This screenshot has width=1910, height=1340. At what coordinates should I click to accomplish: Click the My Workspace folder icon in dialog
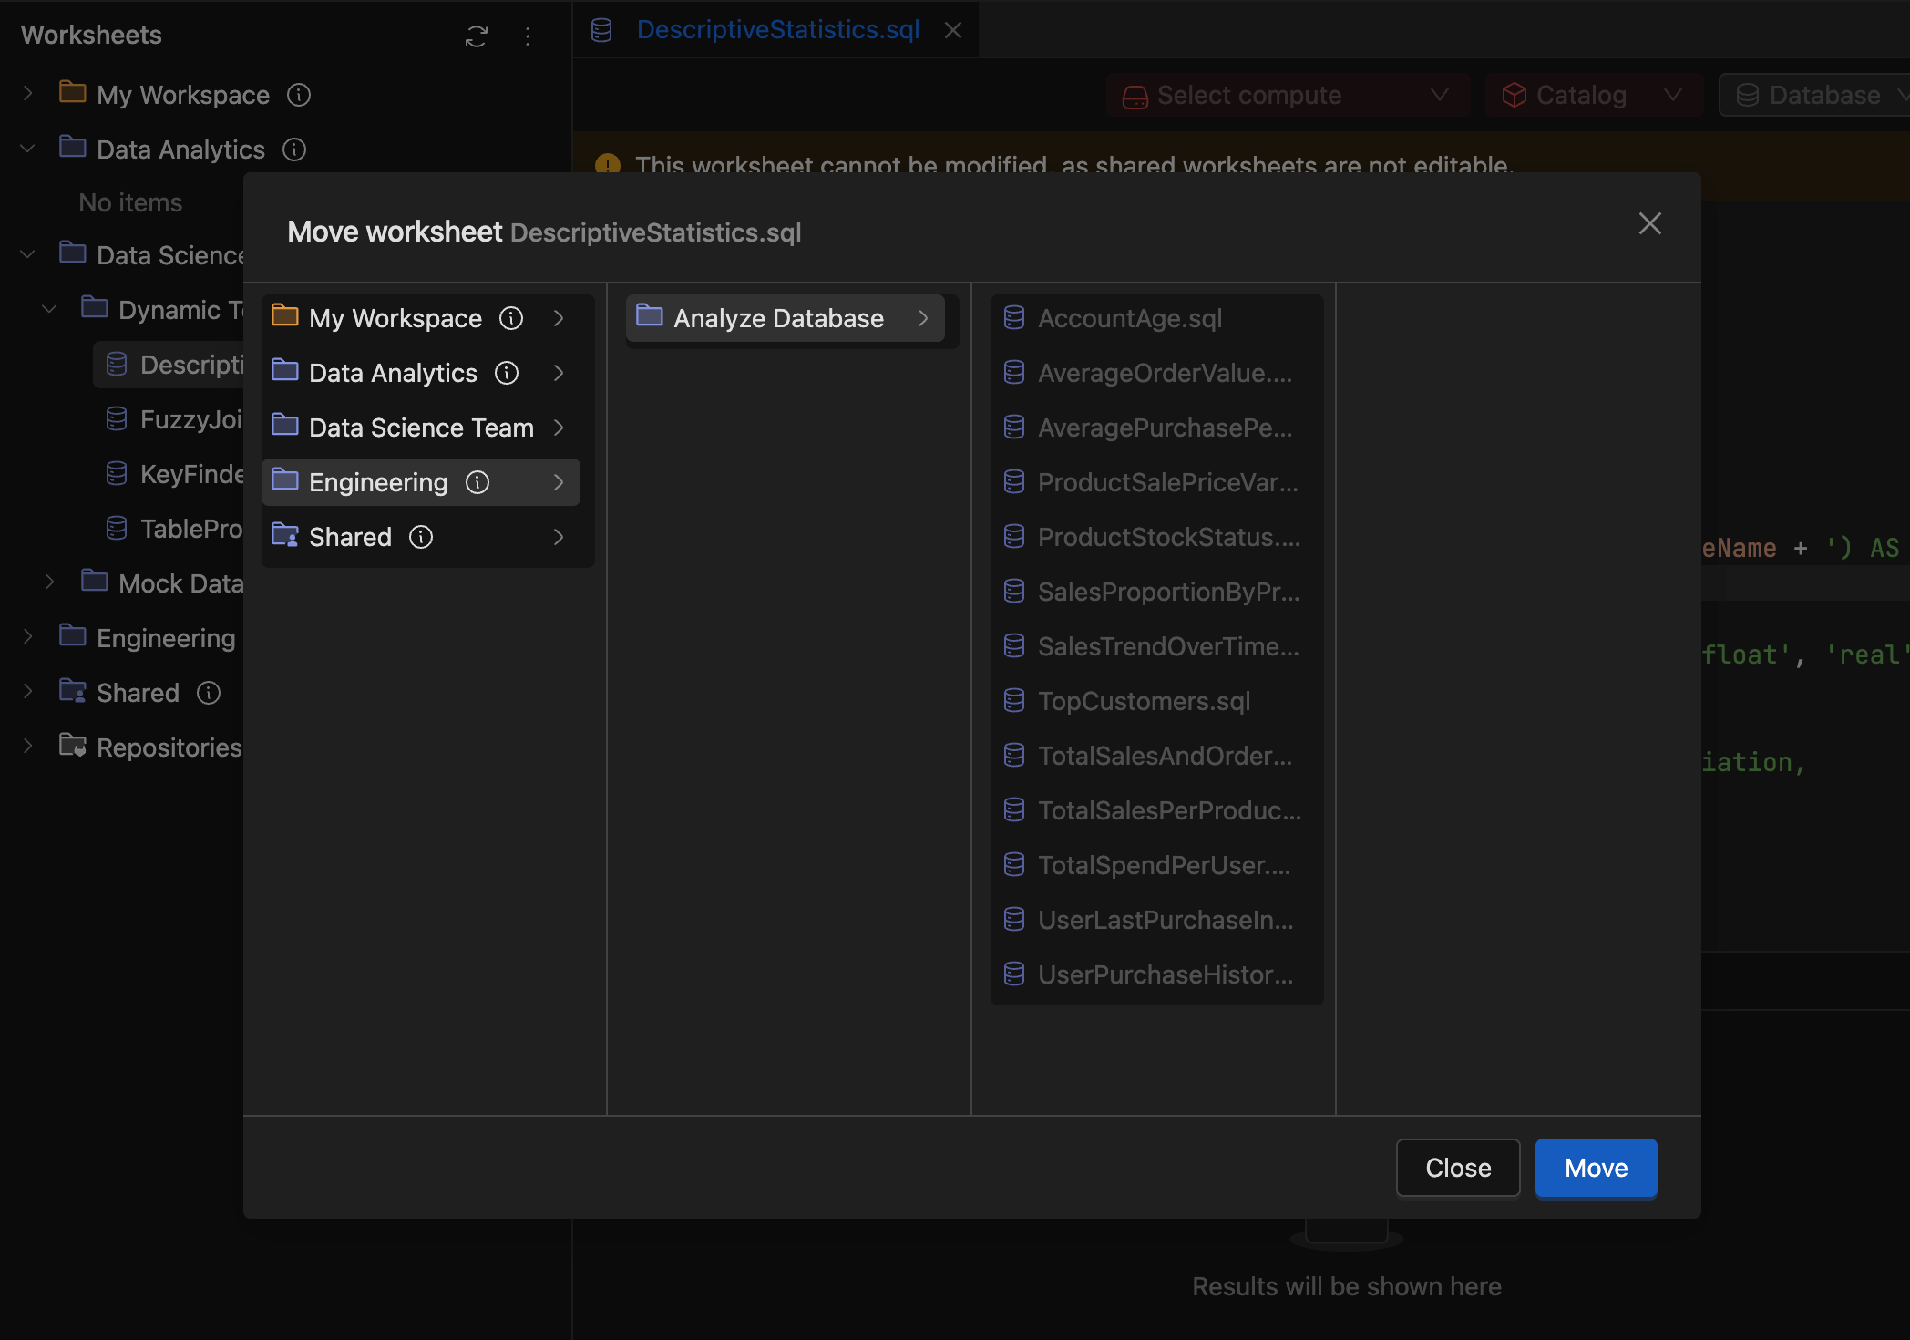click(x=285, y=316)
